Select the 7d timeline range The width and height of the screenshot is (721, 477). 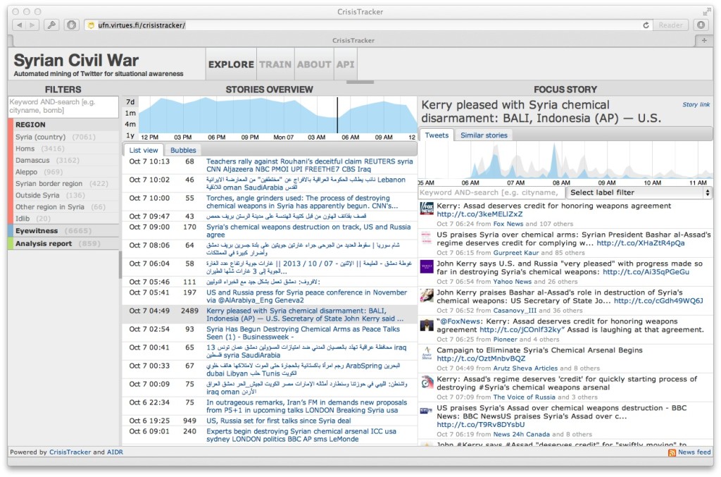130,102
